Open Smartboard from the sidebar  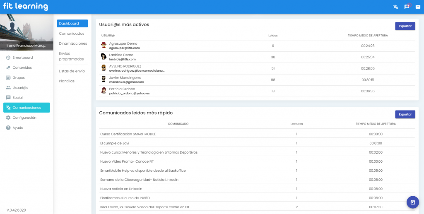22,58
